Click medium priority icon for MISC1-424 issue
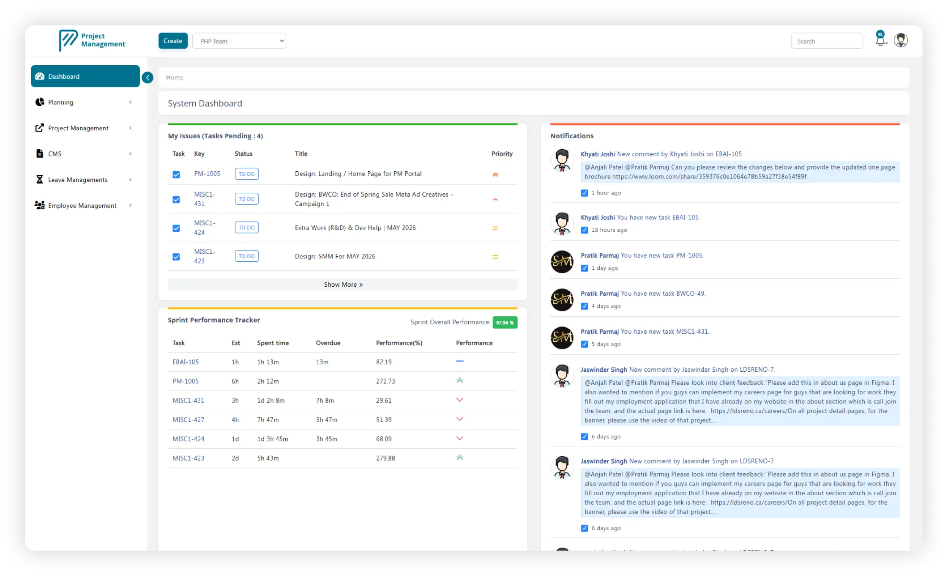Viewport: 948px width, 576px height. click(495, 228)
